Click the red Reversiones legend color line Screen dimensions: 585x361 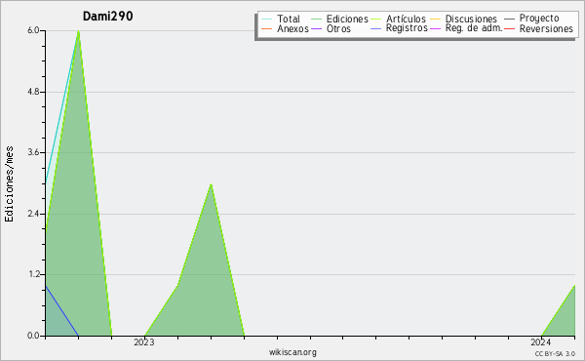tap(509, 28)
